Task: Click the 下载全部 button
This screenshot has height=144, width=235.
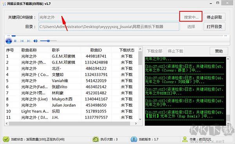Action: (155, 51)
